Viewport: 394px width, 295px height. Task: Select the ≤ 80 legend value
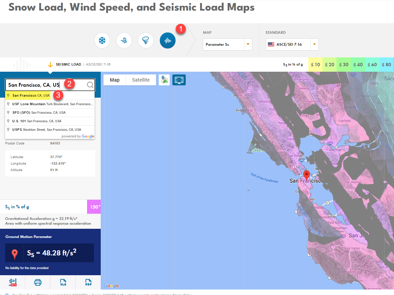coord(386,64)
